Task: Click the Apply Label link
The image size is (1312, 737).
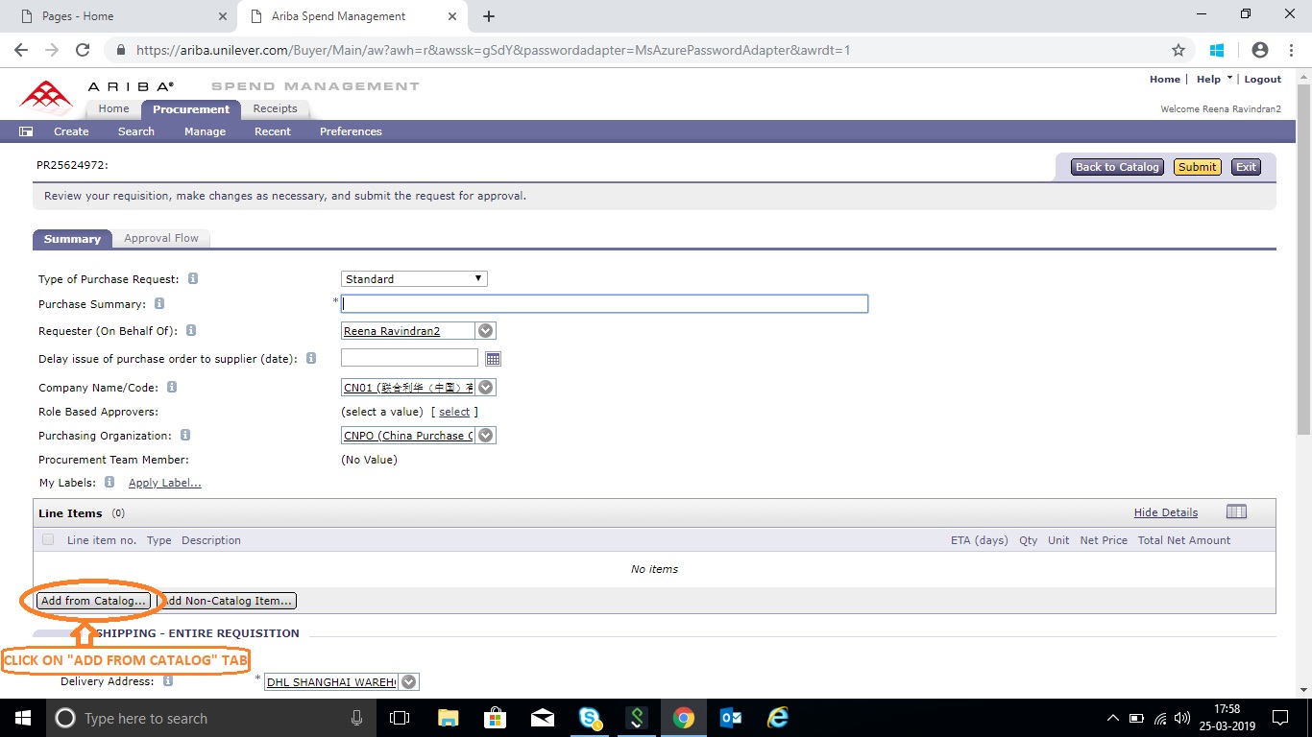Action: pos(165,483)
